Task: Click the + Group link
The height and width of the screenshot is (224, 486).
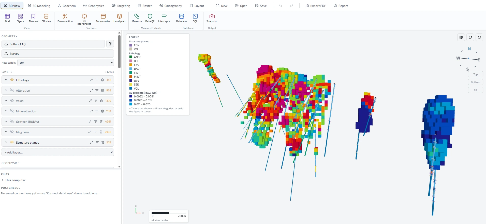Action: click(109, 72)
